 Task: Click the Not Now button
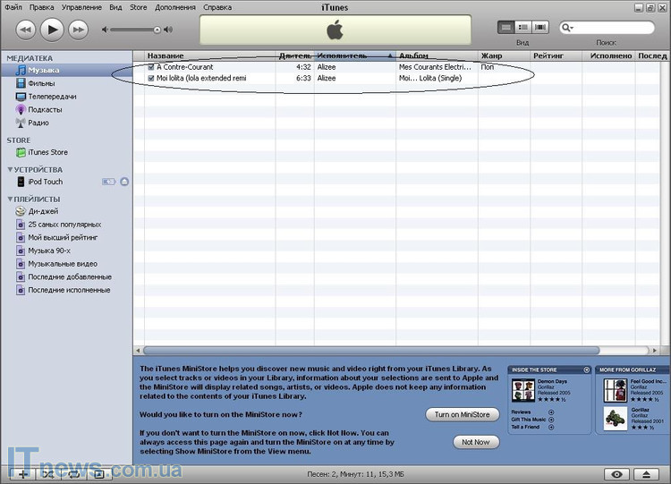(475, 442)
